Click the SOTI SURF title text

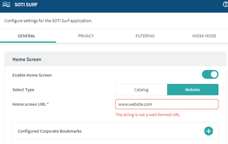(24, 5)
